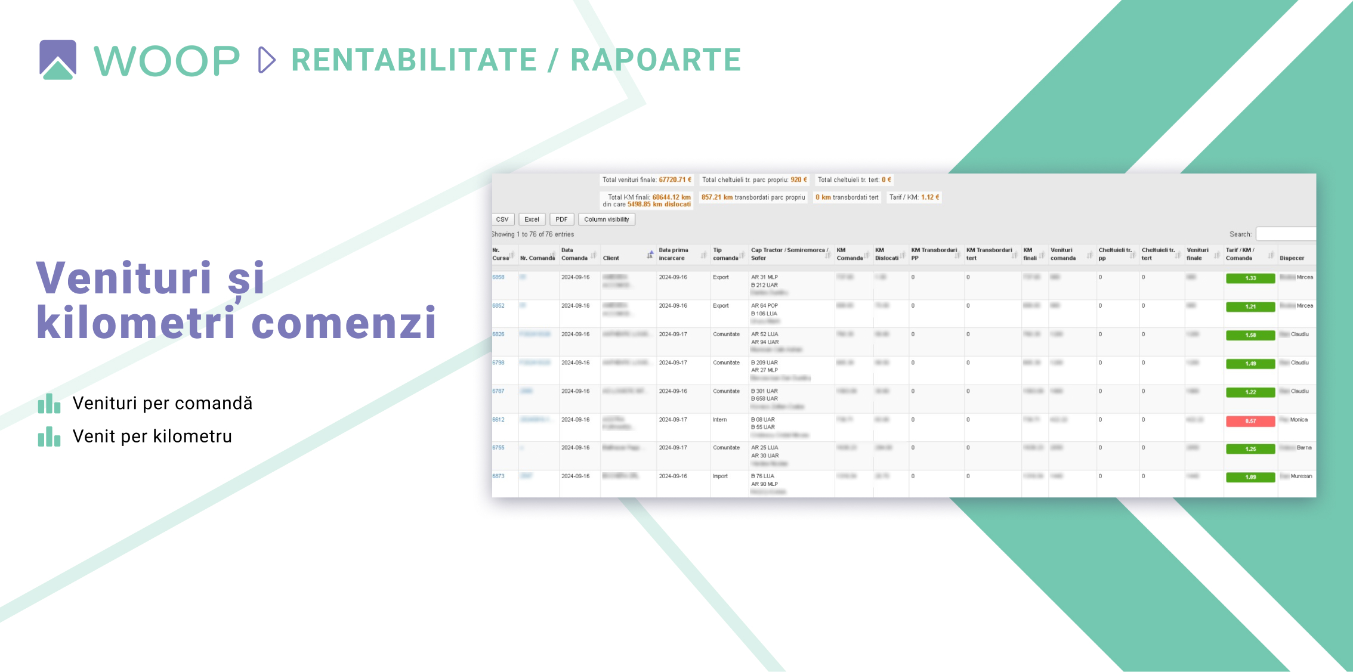Sort by Venituri comanda column

[1072, 255]
